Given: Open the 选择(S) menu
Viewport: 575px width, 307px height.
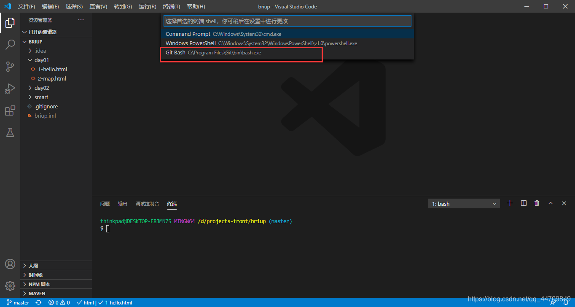Looking at the screenshot, I should pyautogui.click(x=74, y=6).
